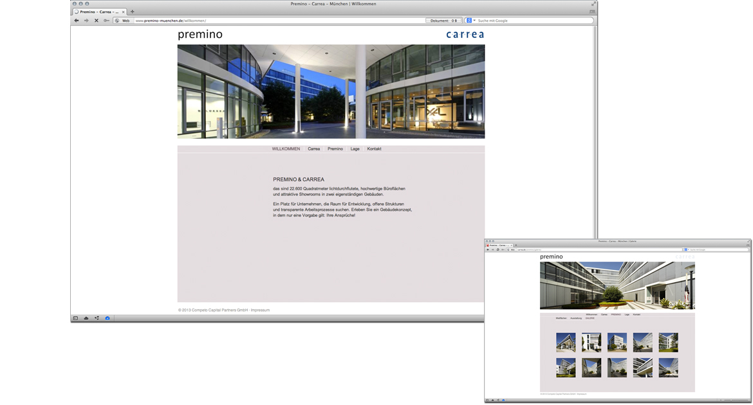The width and height of the screenshot is (753, 405).
Task: Click the share icon in the status bar
Action: coord(97,318)
